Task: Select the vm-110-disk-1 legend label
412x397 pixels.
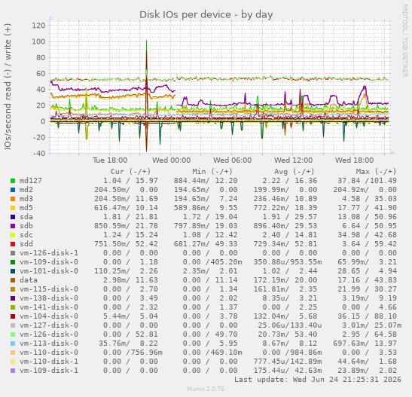Action: click(49, 362)
